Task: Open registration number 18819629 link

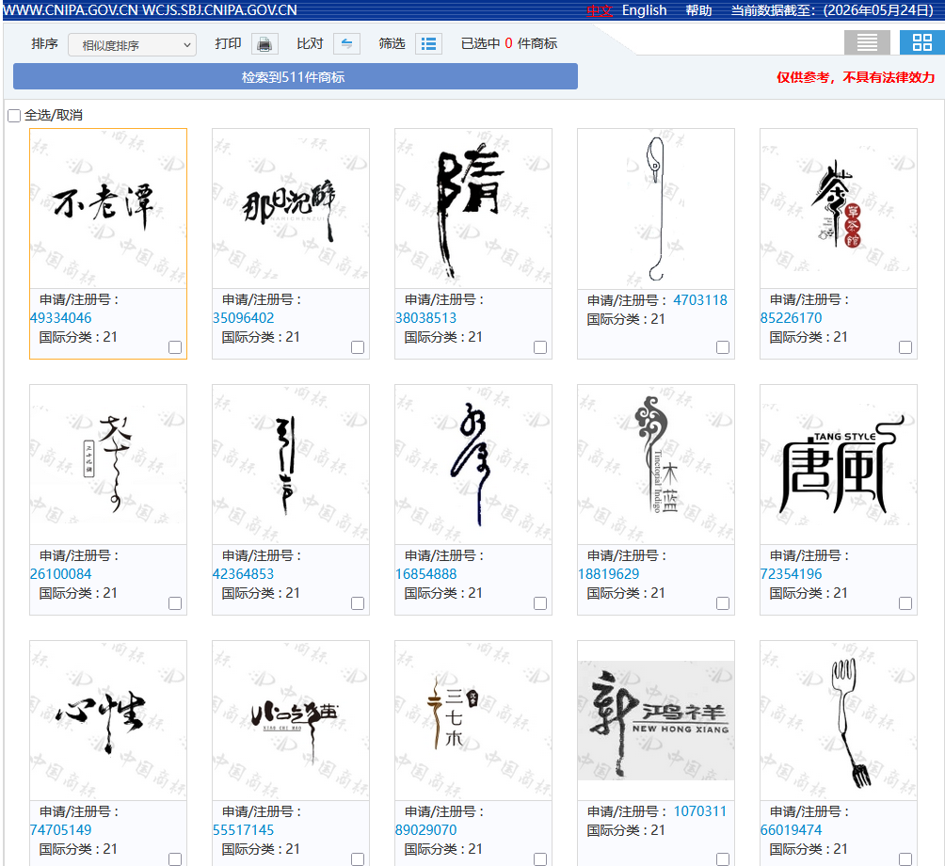Action: [608, 573]
